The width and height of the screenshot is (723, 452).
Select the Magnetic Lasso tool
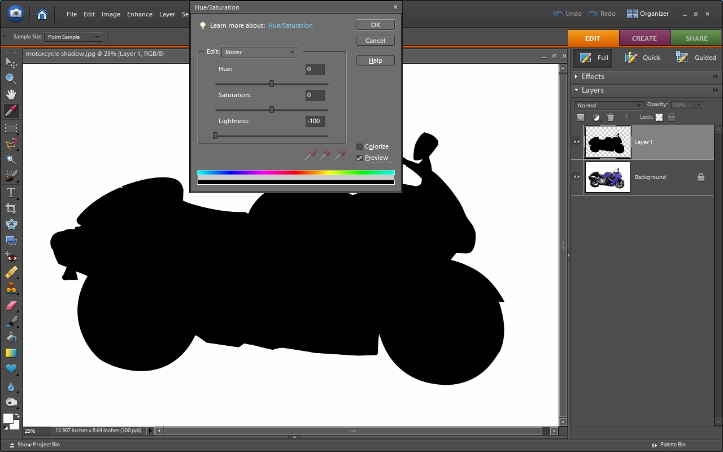(x=11, y=144)
